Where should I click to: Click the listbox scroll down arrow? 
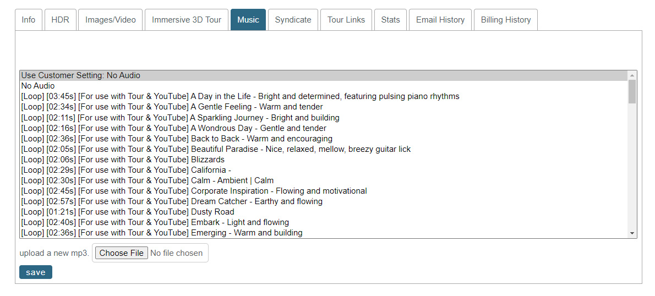pyautogui.click(x=632, y=233)
